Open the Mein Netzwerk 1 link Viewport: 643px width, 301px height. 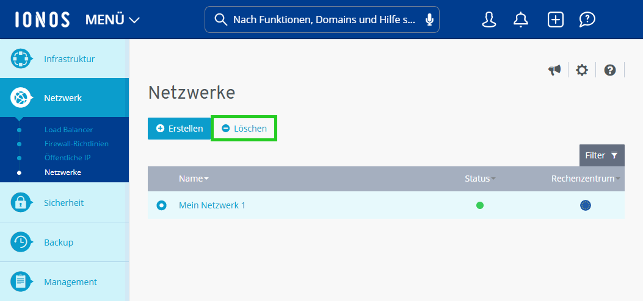(x=212, y=205)
